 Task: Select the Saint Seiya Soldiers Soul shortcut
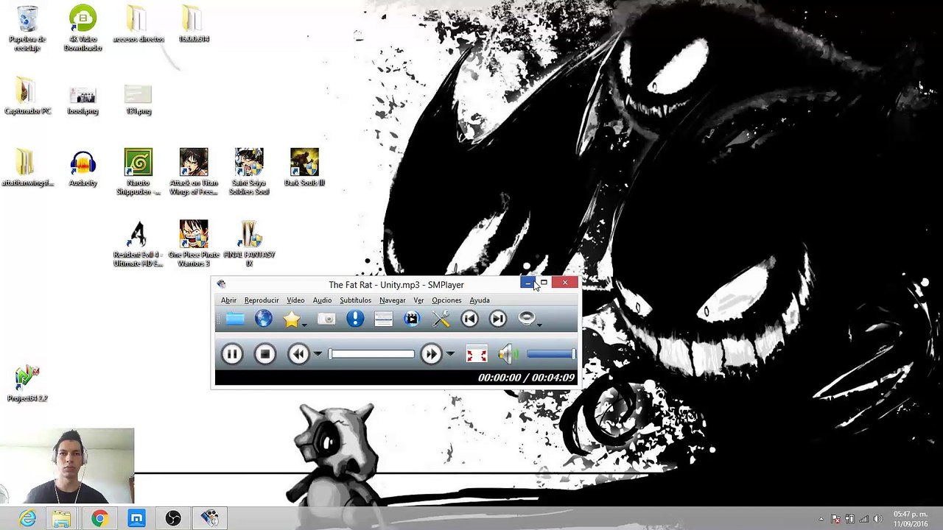(x=249, y=172)
